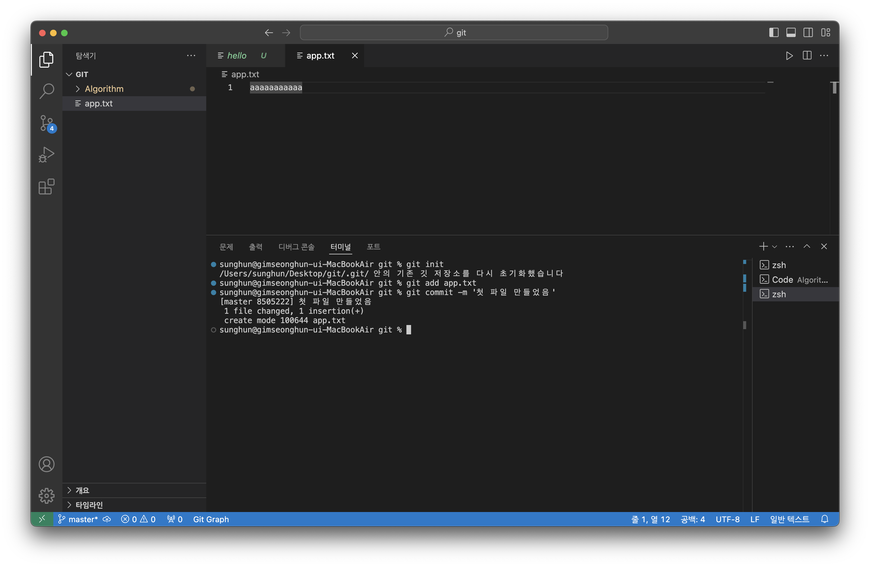Click the Run file play icon

pos(789,56)
